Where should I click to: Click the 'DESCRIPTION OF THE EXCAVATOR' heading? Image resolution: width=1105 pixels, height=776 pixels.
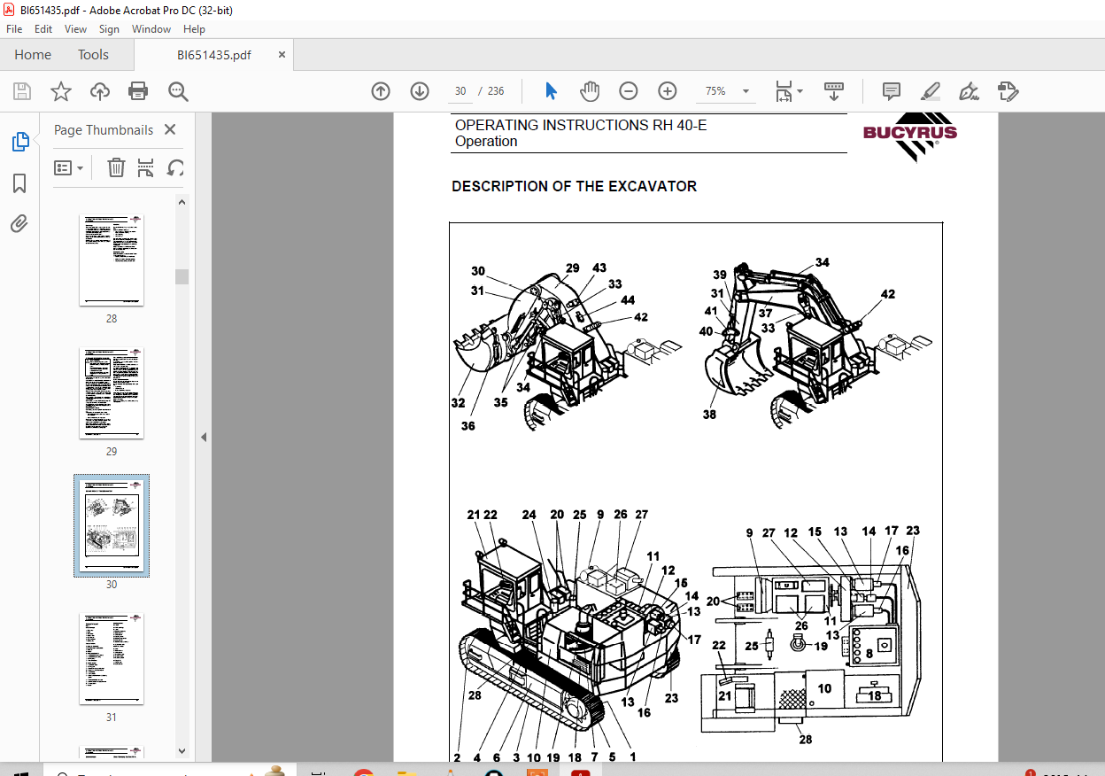pos(574,187)
